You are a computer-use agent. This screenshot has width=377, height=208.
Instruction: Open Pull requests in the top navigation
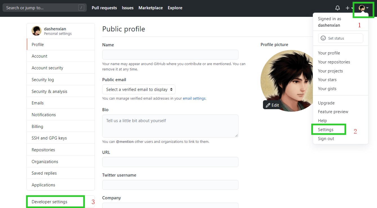coord(104,8)
